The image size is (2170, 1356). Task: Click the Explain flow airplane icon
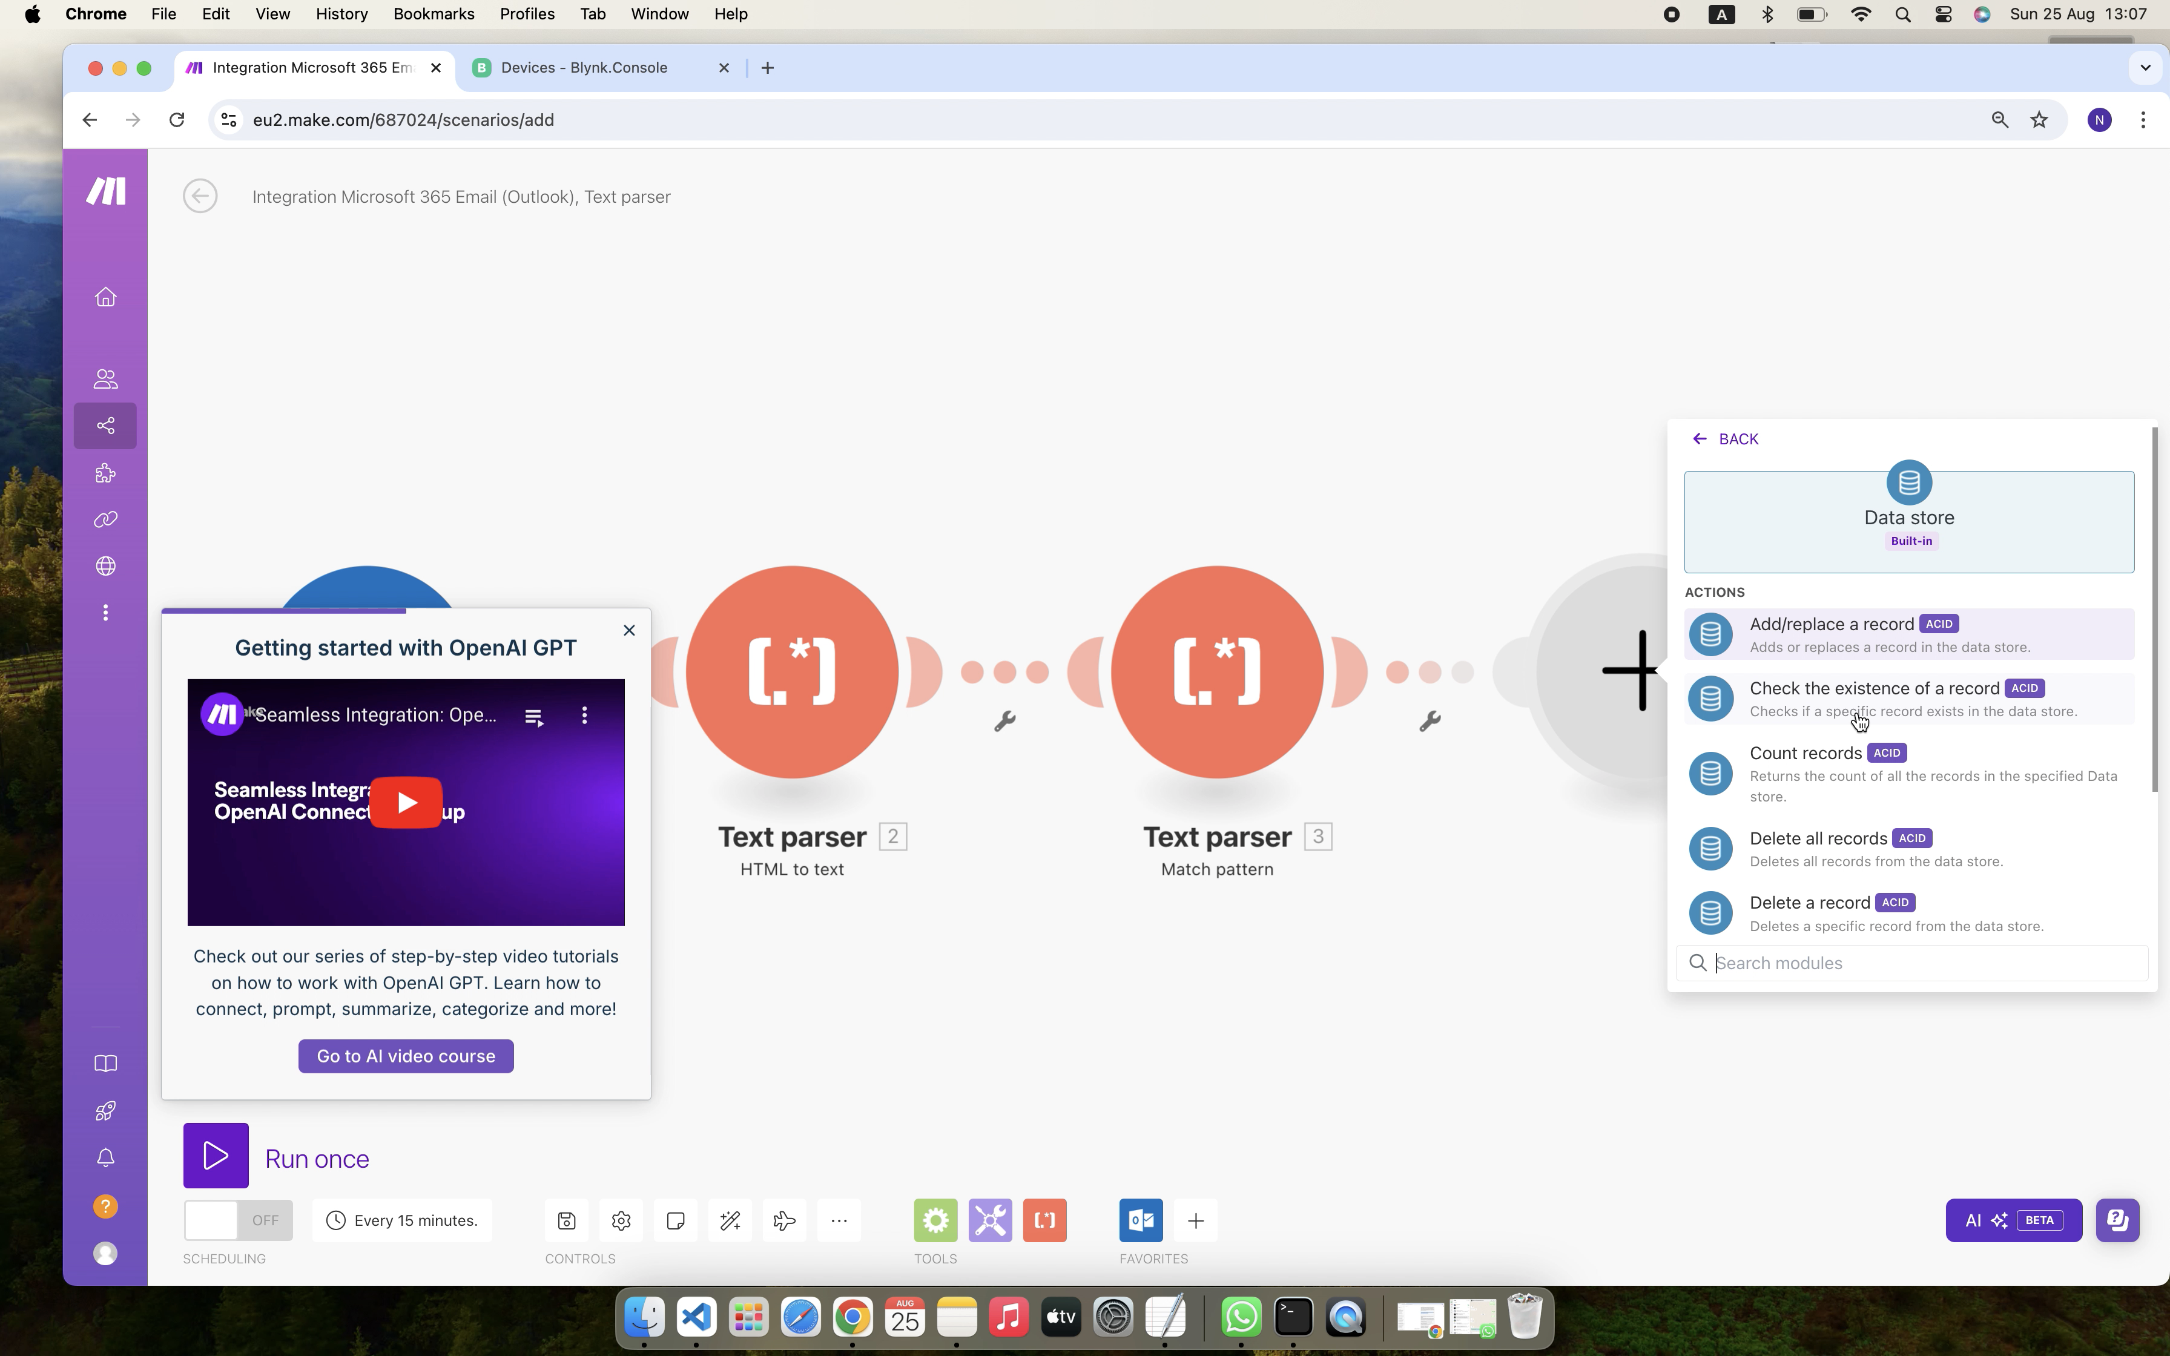[785, 1220]
